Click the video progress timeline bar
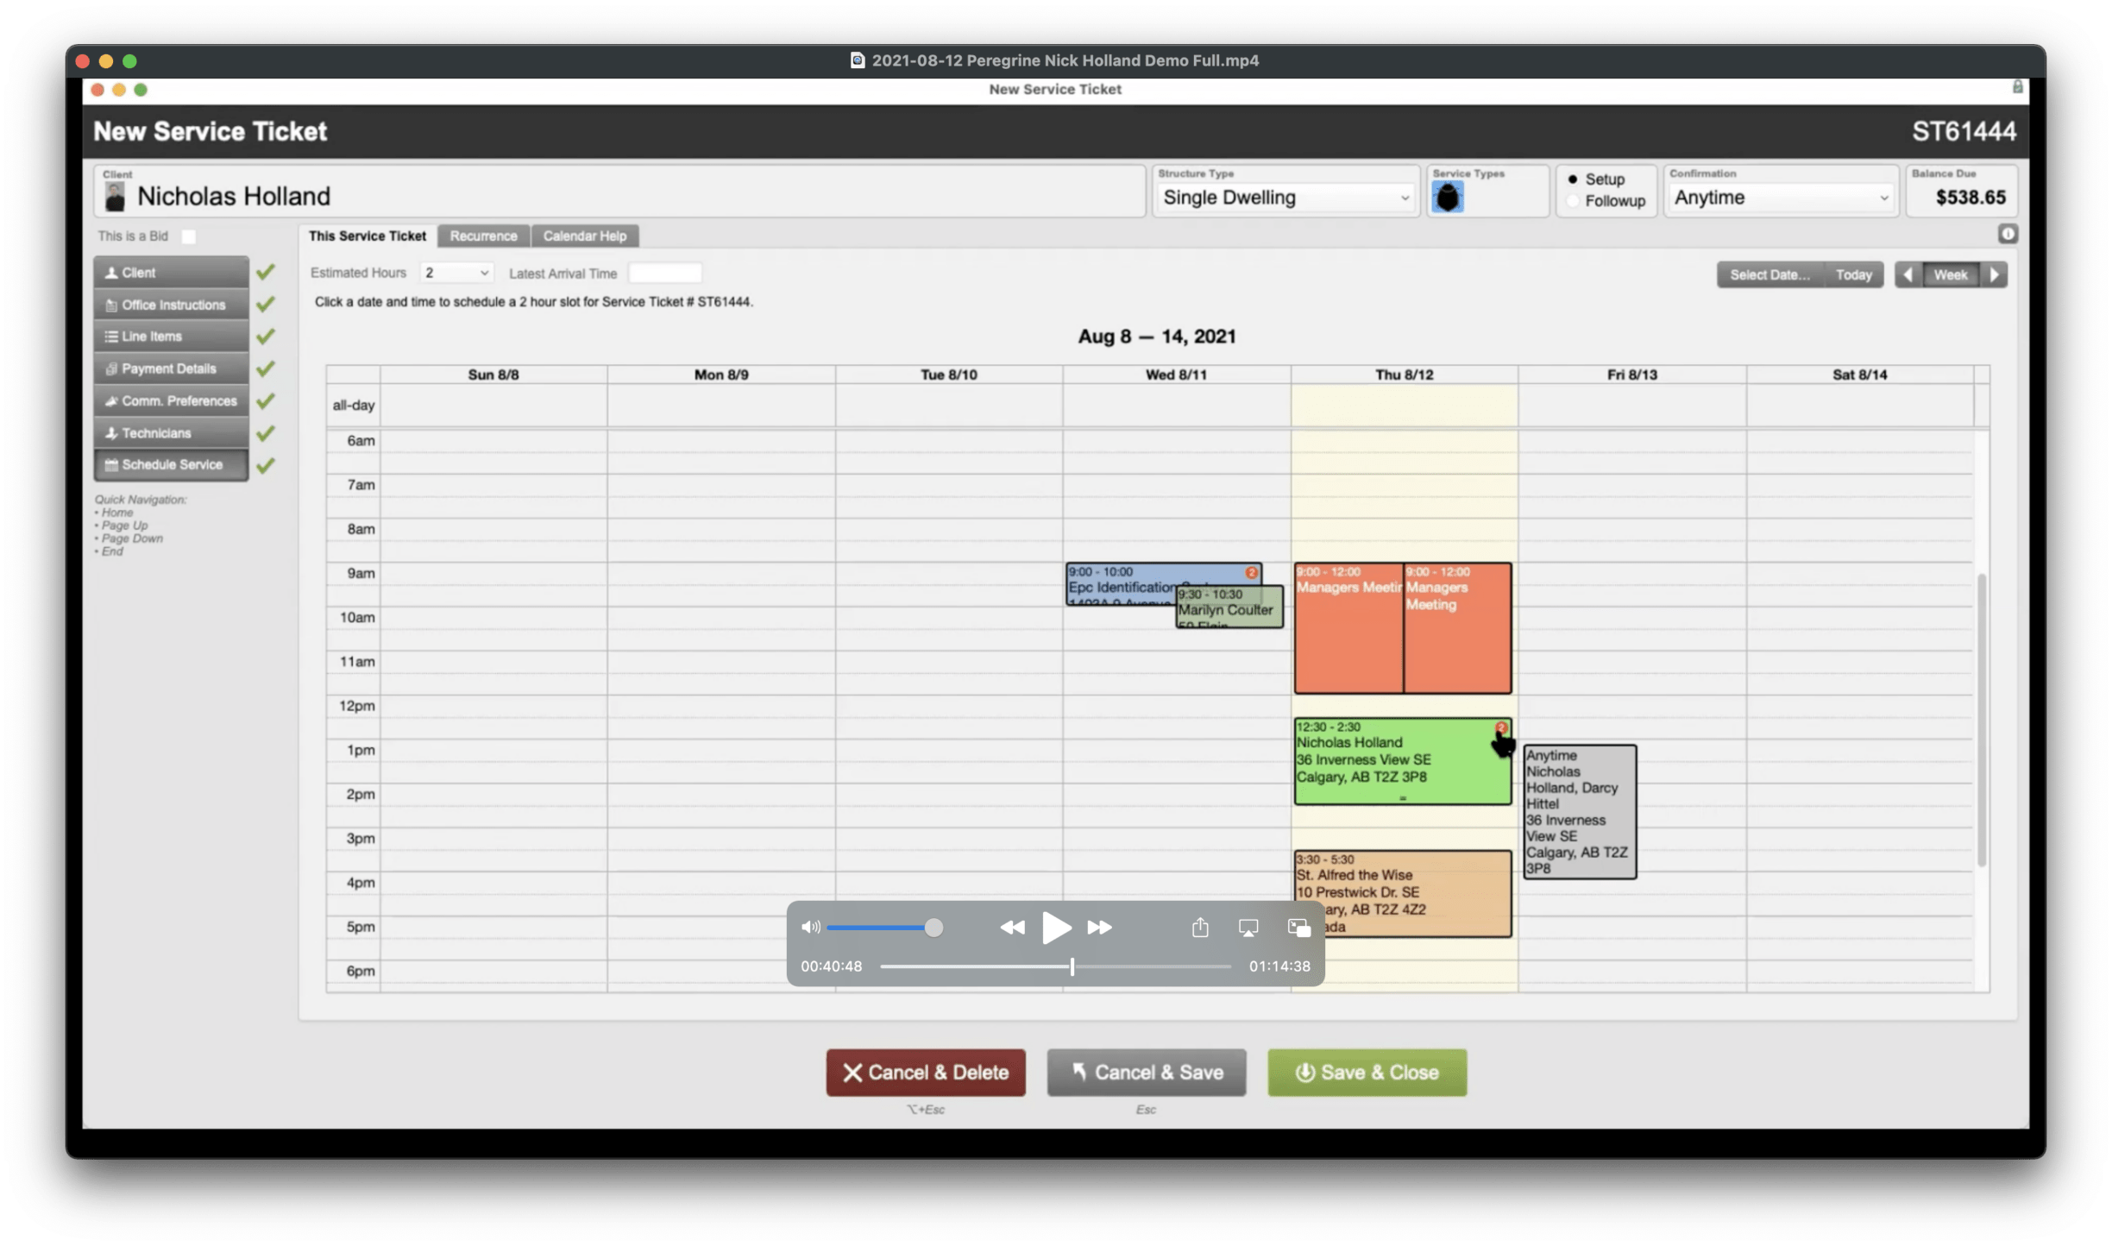 pos(1055,966)
